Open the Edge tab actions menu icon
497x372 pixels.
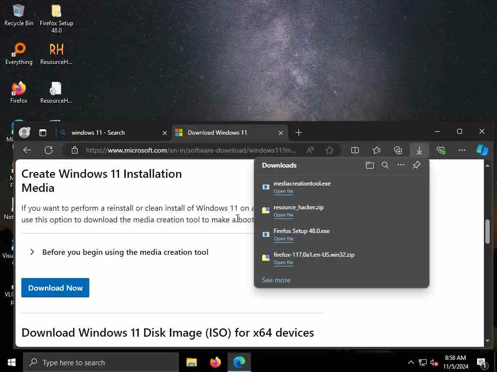43,133
